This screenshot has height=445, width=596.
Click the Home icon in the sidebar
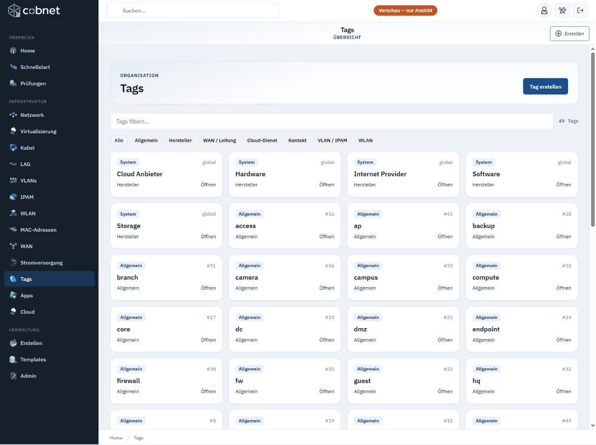click(13, 51)
